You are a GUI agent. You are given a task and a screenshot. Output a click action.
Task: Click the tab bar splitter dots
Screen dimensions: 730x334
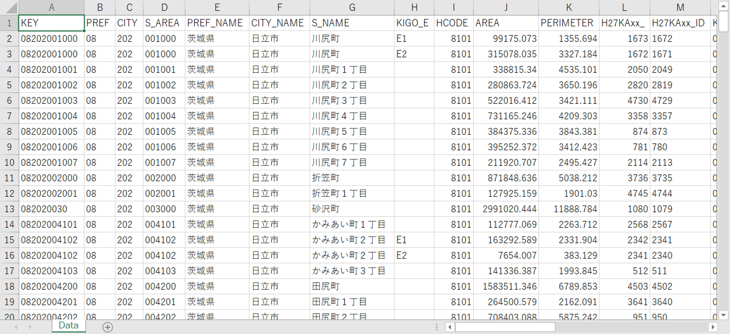pyautogui.click(x=437, y=327)
